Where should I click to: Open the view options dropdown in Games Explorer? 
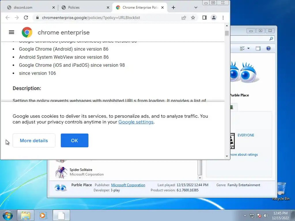[x=249, y=48]
